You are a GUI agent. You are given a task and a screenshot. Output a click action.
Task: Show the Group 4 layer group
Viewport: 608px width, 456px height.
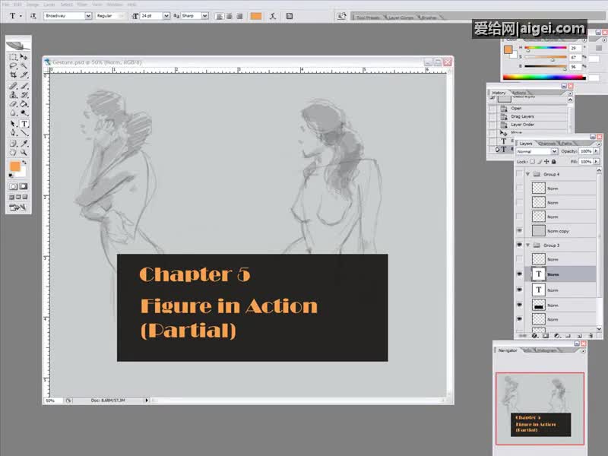tap(519, 174)
